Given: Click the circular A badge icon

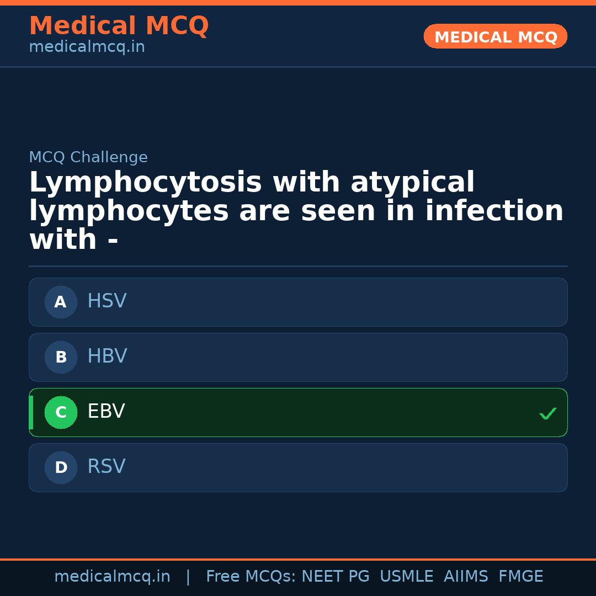Looking at the screenshot, I should pos(61,302).
